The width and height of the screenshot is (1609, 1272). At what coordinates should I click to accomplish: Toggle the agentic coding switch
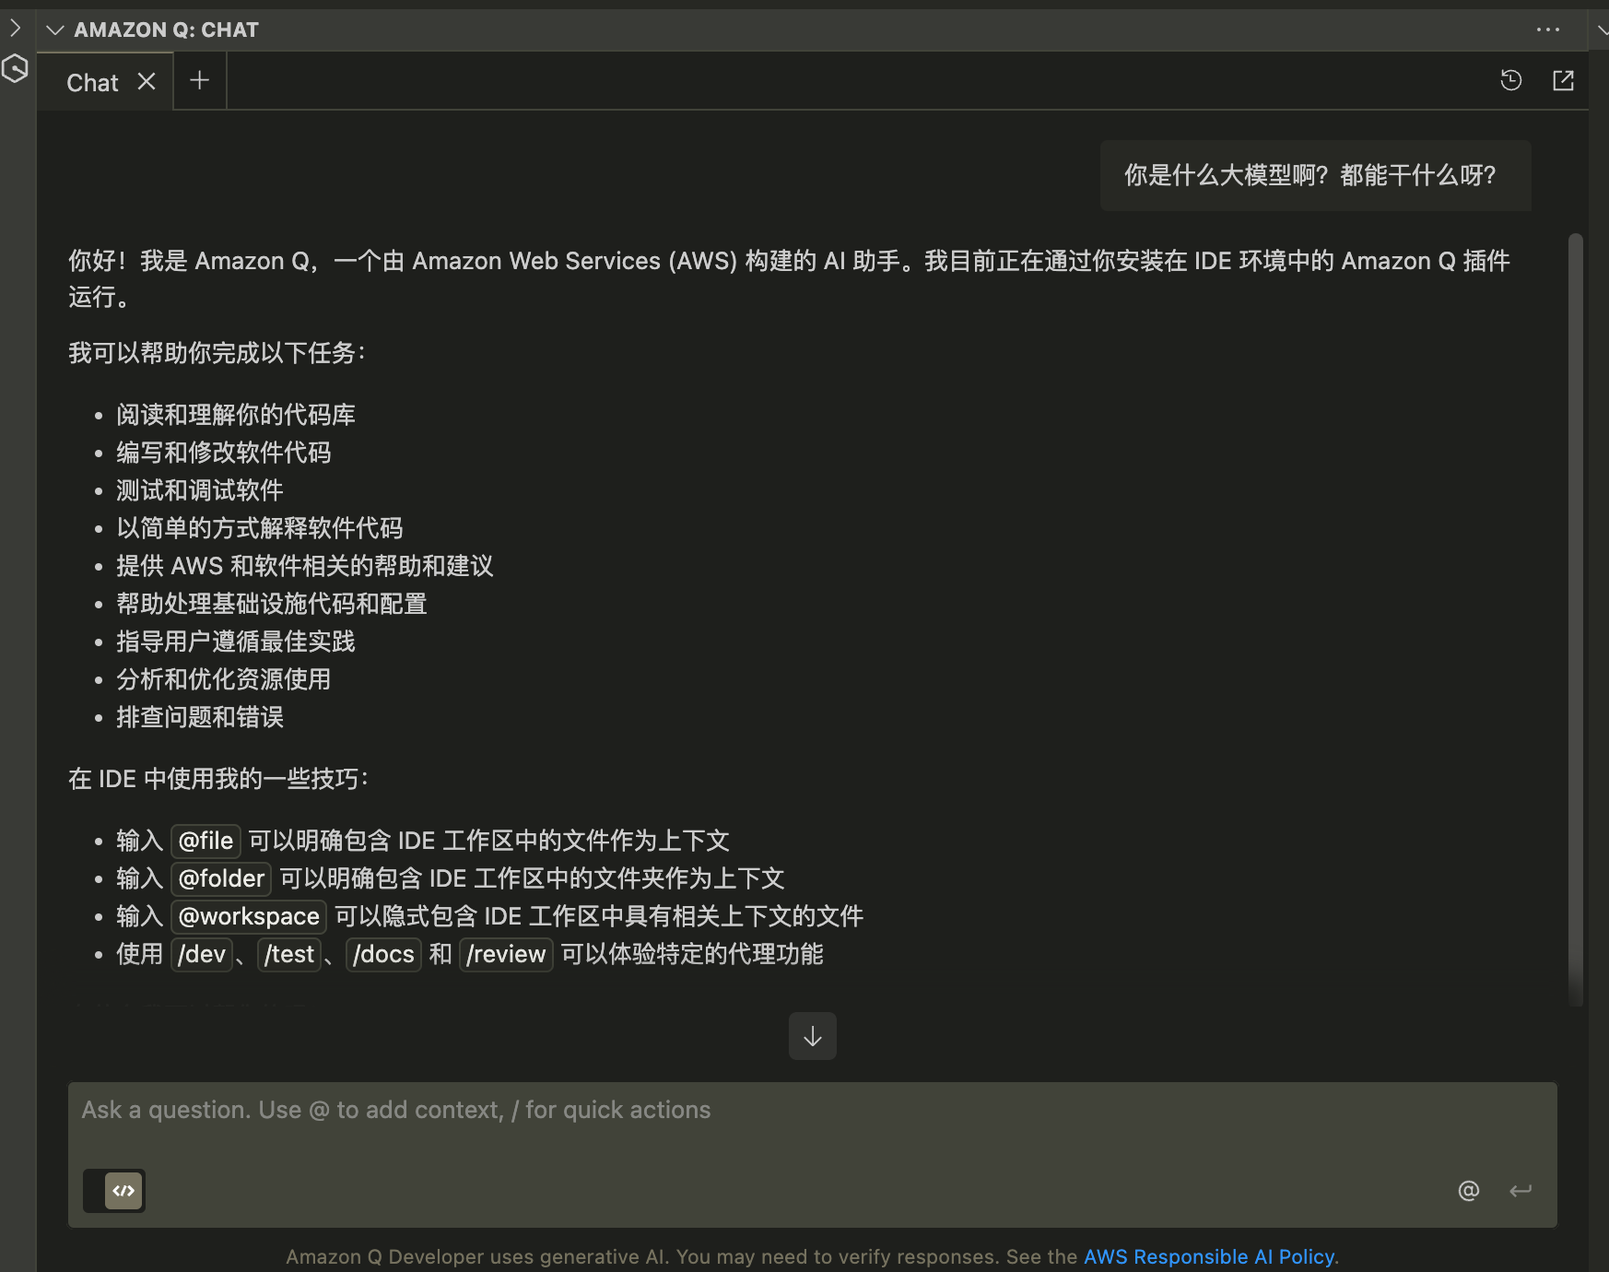point(114,1191)
